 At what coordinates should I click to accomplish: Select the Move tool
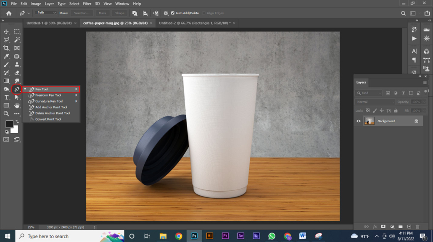tap(6, 32)
